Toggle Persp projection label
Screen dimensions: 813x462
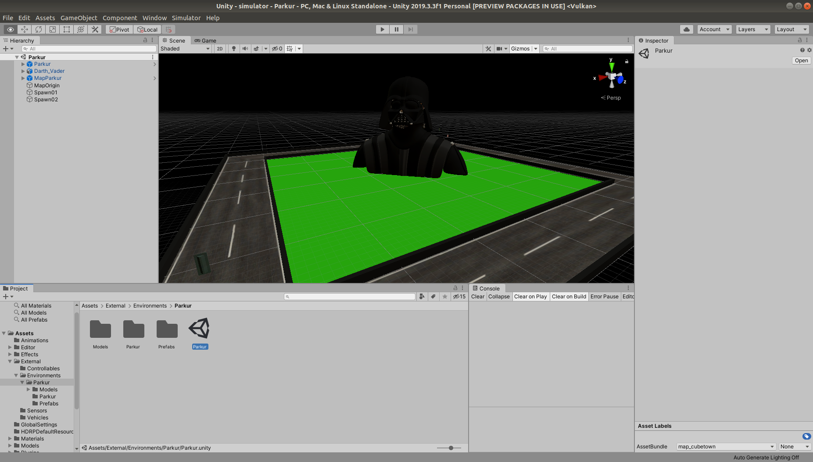click(611, 98)
